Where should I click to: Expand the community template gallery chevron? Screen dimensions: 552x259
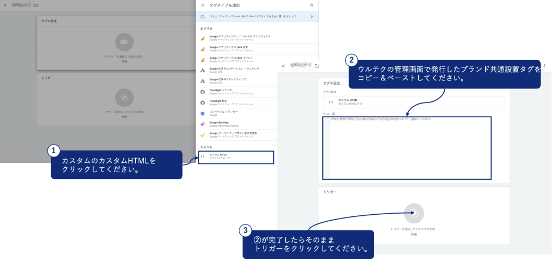(312, 17)
